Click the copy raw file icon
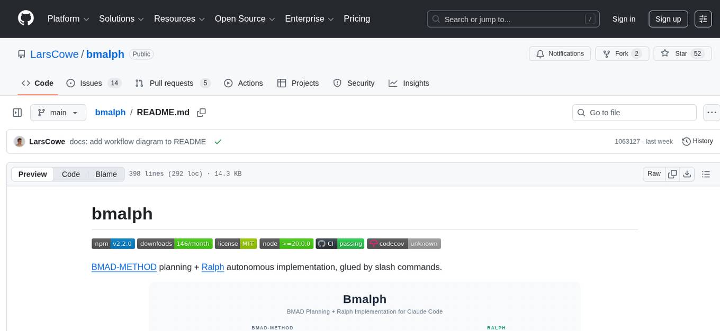Viewport: 720px width, 331px height. 672,173
